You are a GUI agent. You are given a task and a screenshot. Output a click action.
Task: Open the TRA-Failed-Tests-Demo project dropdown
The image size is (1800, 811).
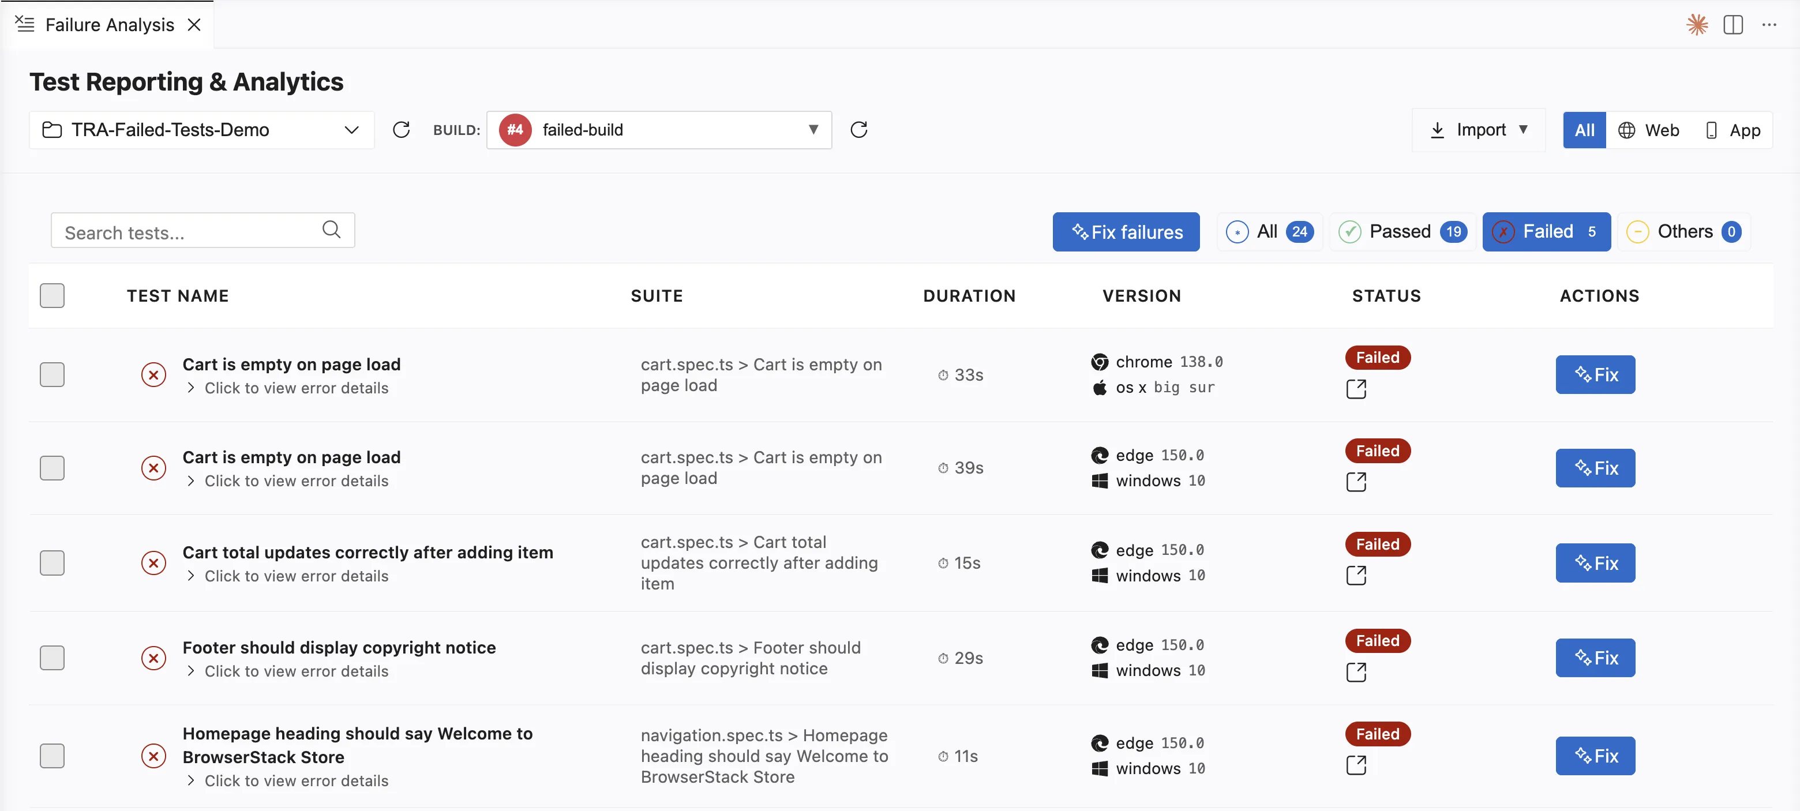click(x=202, y=130)
